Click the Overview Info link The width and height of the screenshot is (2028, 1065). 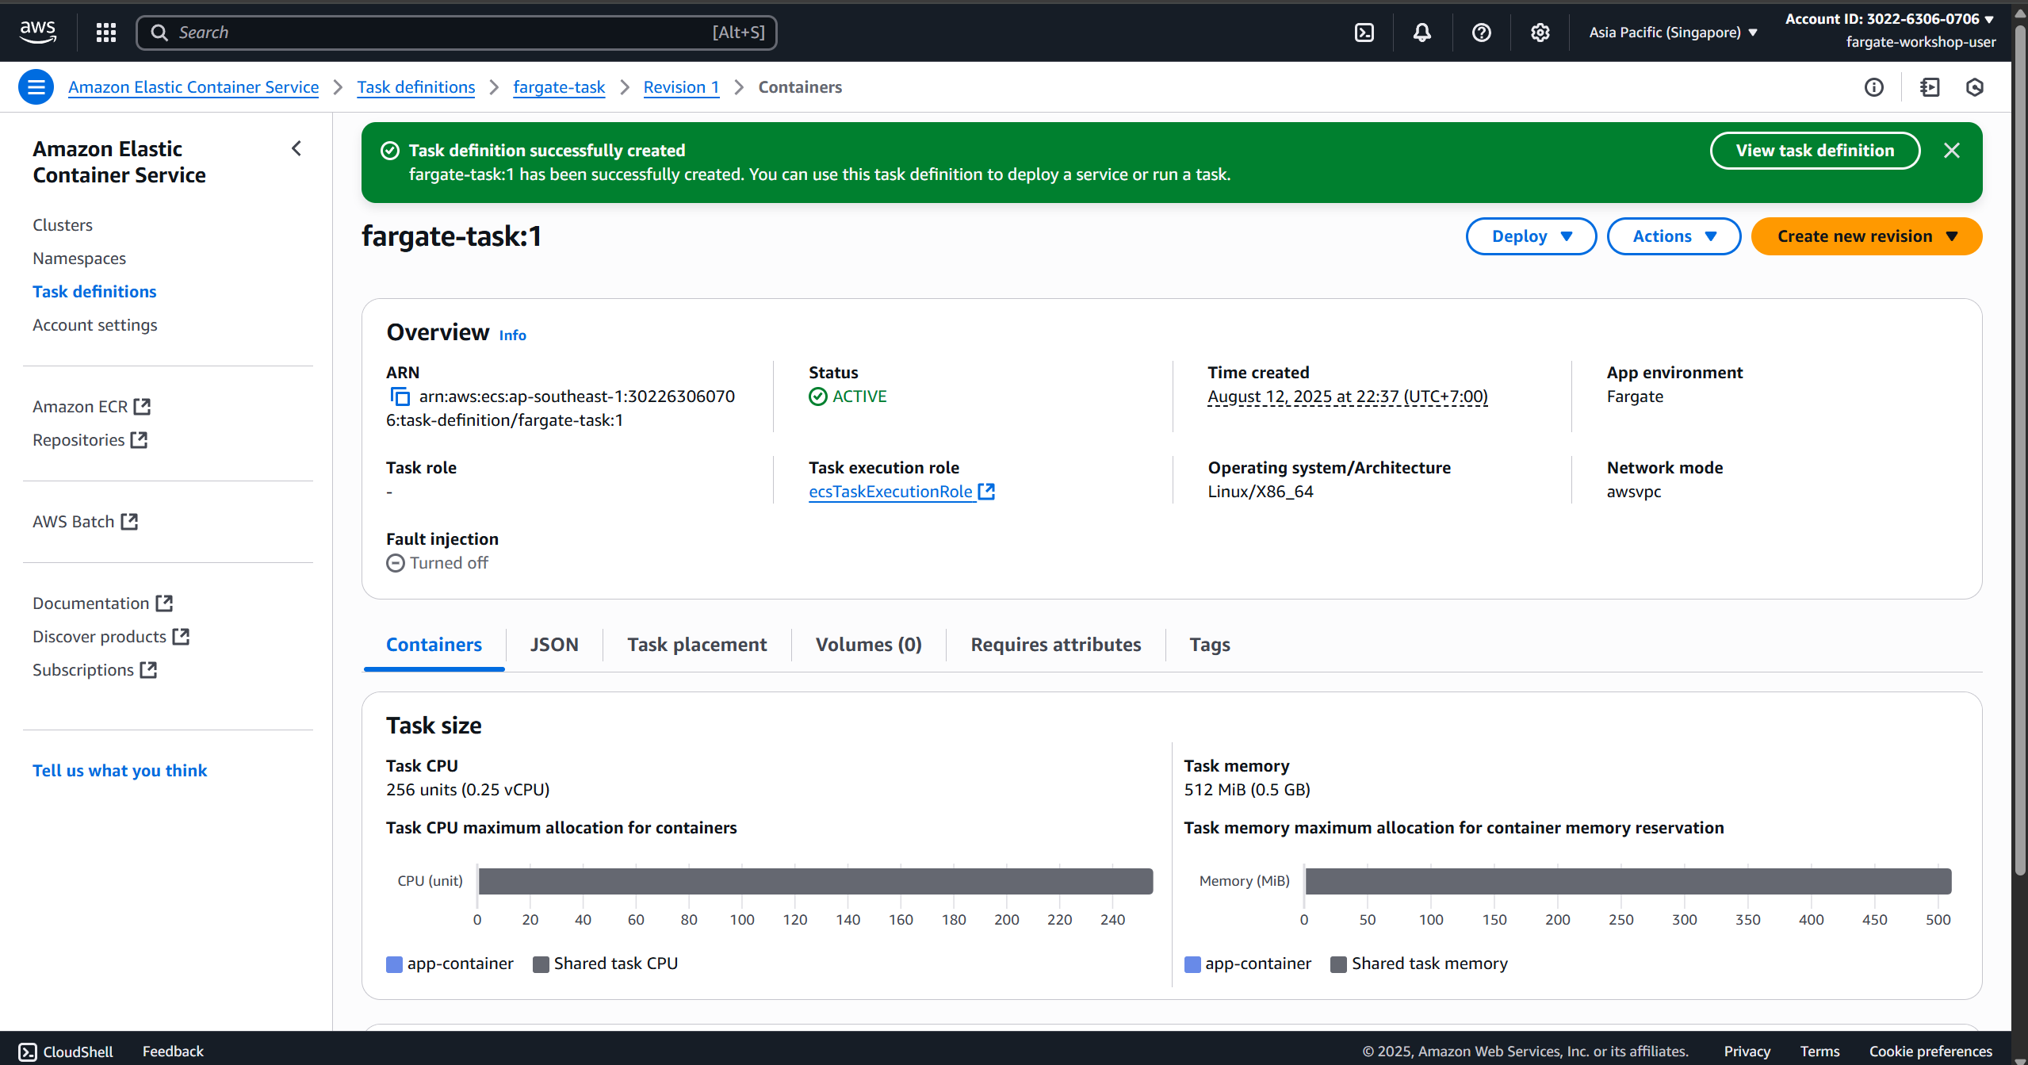[x=512, y=335]
